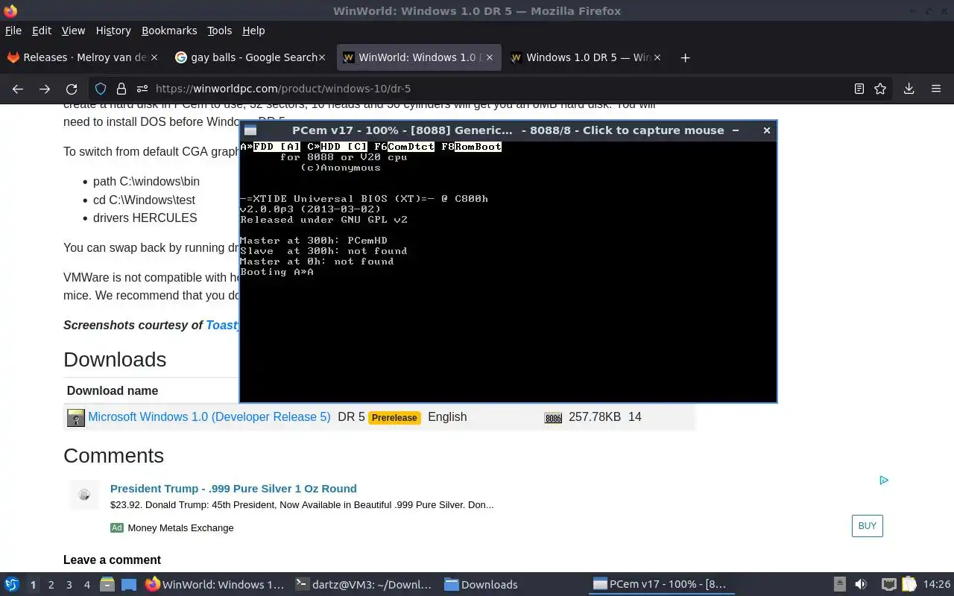Open the tracking protection shield icon

point(101,89)
